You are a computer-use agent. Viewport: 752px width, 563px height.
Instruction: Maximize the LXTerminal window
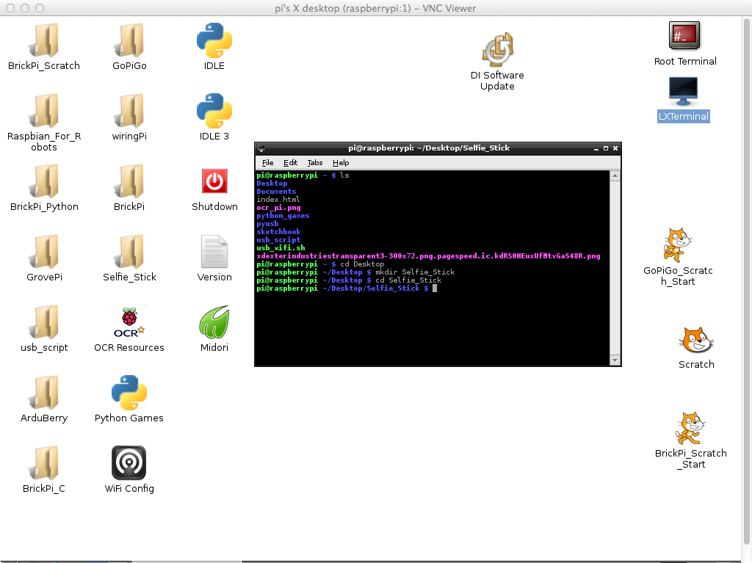coord(606,149)
